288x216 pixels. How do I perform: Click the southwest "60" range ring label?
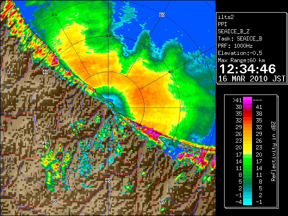(54, 201)
